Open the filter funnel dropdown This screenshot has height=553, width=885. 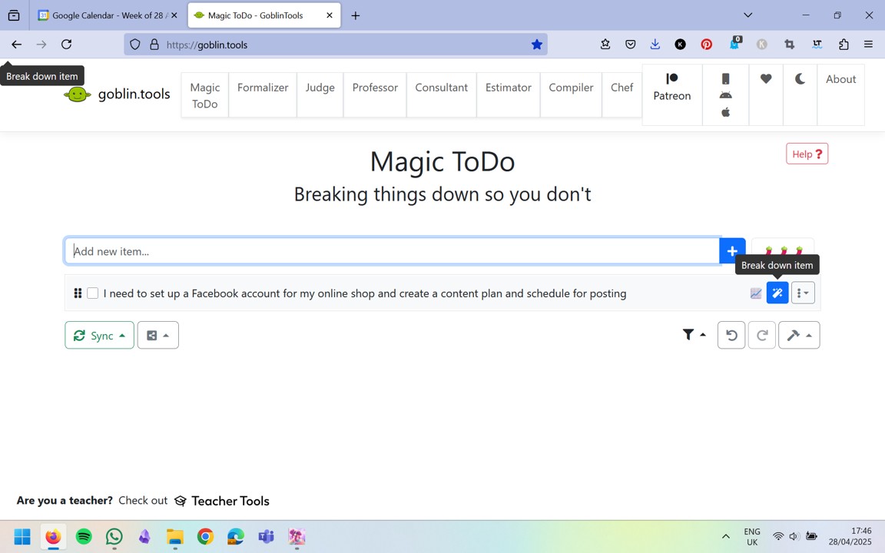click(694, 335)
